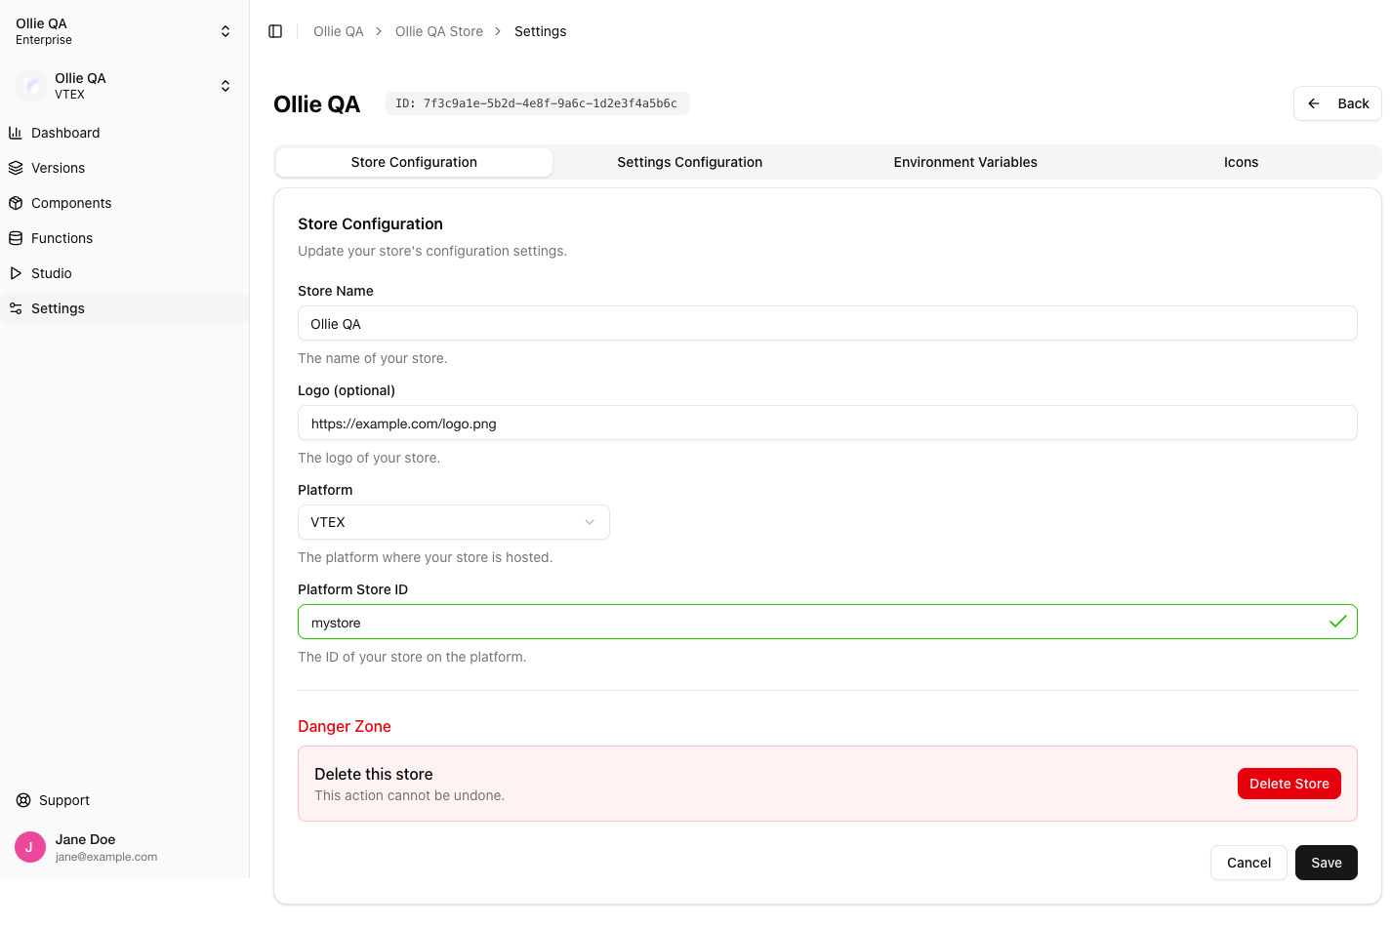Open Support in the sidebar
1391x928 pixels.
125,800
